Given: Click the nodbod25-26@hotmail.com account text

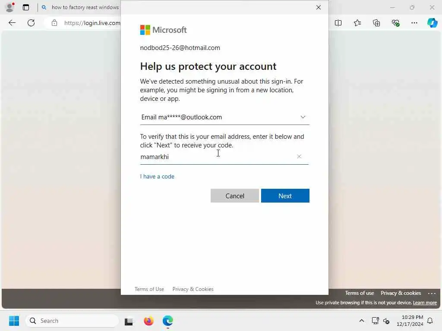Looking at the screenshot, I should tap(180, 48).
